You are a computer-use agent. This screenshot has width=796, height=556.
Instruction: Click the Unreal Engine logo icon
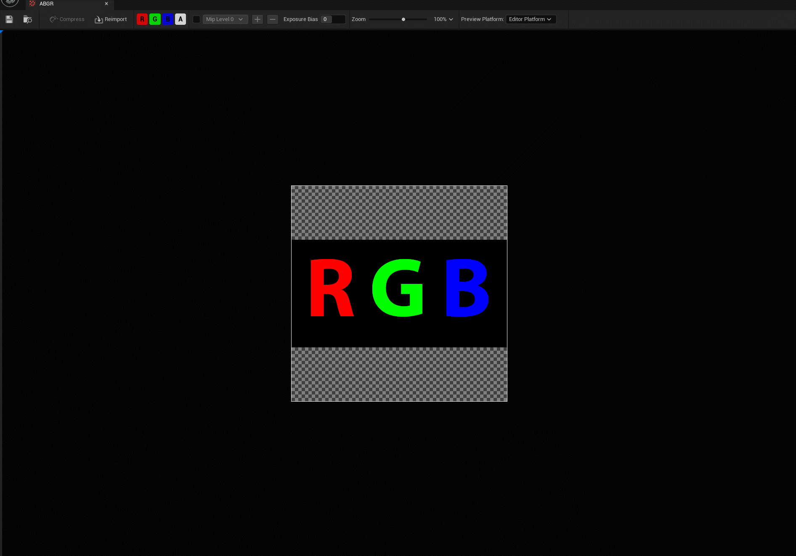point(10,3)
